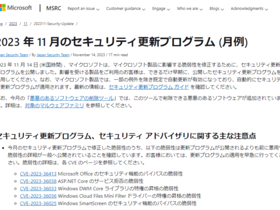The image size is (280, 210).
Task: Open the CVE-2023-36413 link
Action: click(38, 174)
